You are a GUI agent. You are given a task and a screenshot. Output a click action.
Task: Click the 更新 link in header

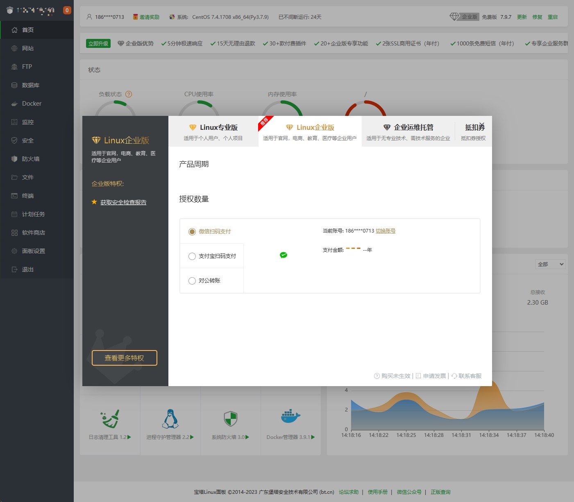[x=522, y=17]
